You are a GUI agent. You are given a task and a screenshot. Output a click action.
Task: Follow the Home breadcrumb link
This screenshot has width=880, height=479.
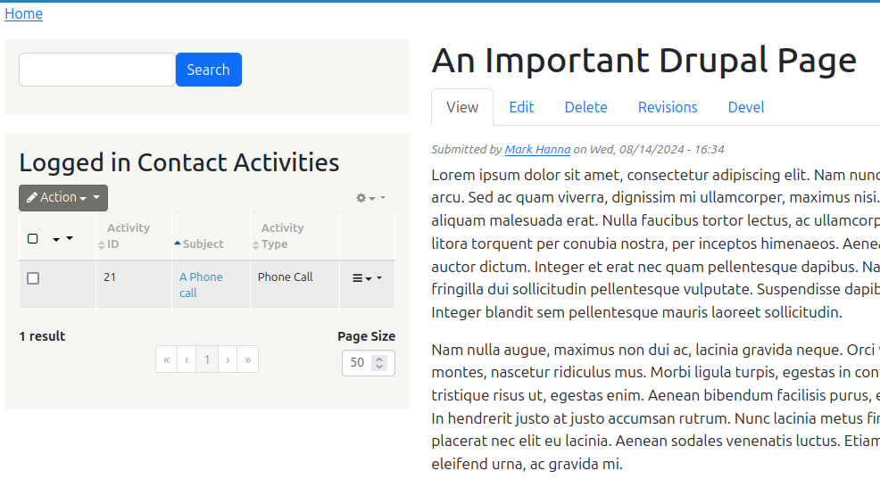23,13
